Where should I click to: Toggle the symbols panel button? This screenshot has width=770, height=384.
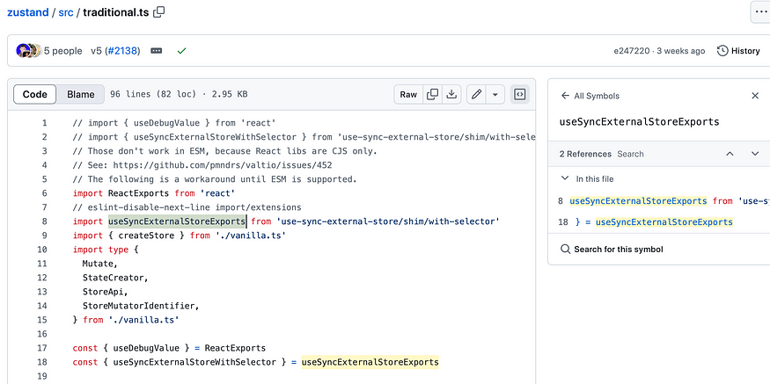[519, 94]
